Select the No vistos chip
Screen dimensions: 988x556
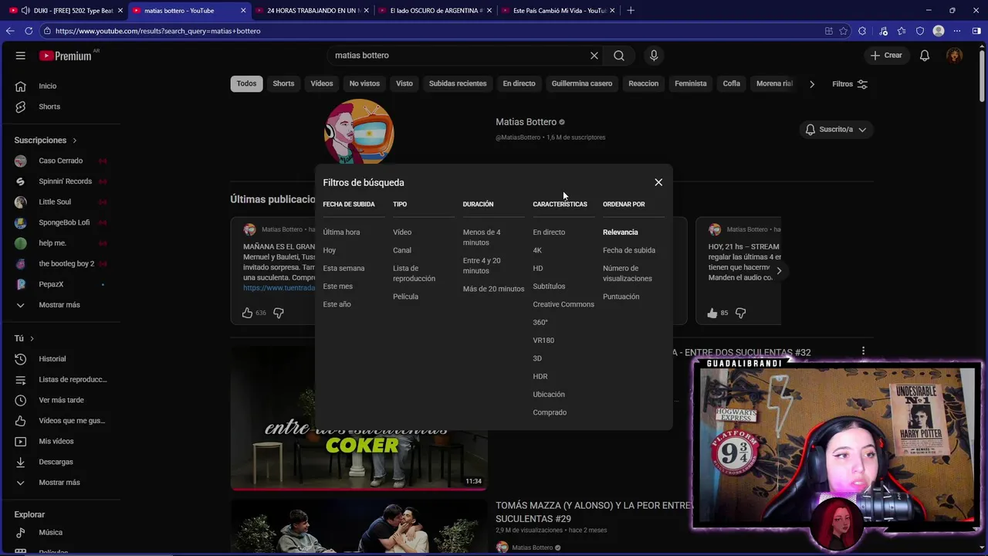[364, 83]
